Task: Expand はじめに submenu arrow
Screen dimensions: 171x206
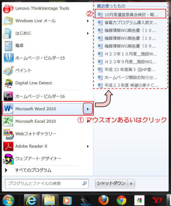Action: point(88,33)
